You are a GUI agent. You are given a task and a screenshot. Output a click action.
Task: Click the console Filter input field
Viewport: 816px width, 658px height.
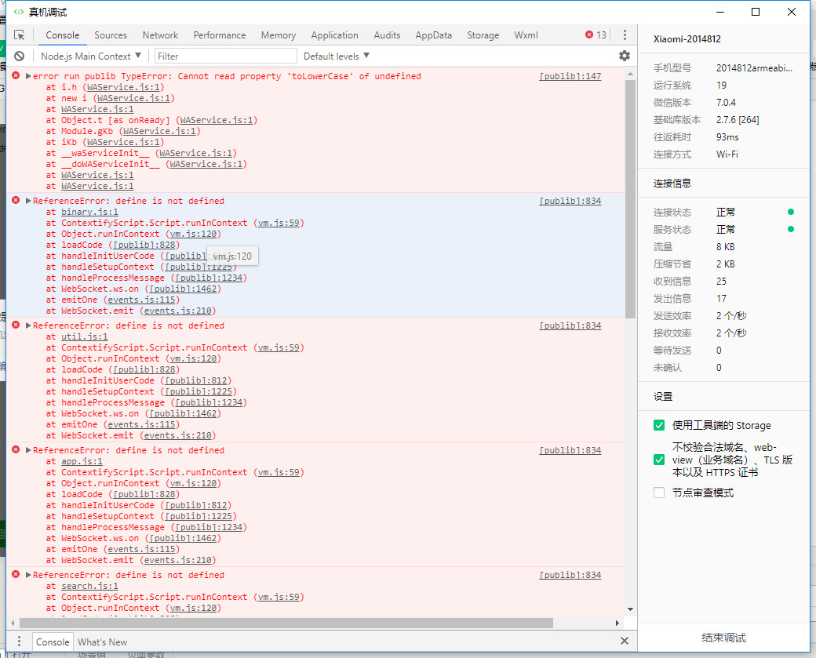[226, 56]
